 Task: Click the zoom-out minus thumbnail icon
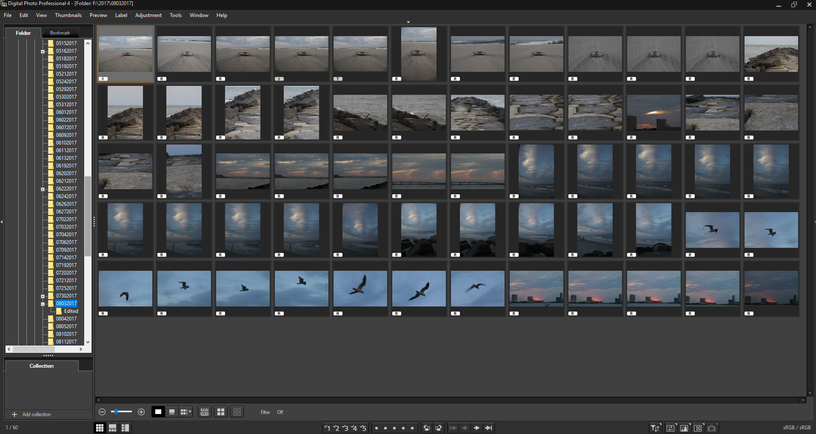[102, 412]
